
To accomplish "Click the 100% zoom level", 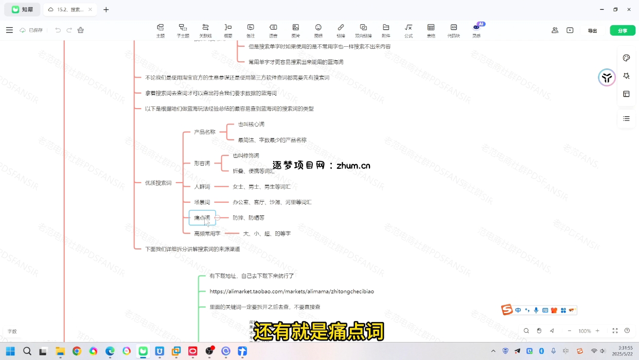I will pos(584,331).
